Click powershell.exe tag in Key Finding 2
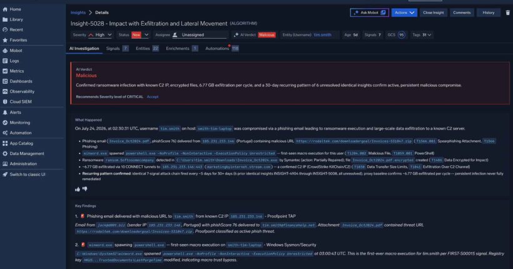This screenshot has width=513, height=269. 149,245
